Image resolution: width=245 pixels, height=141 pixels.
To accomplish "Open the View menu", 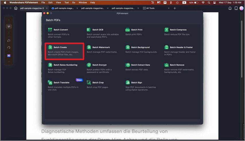I will coord(59,3).
